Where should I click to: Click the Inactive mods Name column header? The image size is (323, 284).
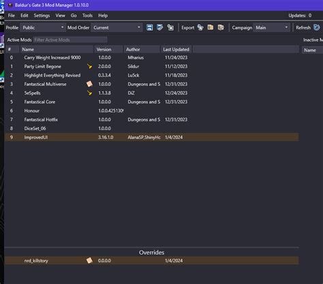[x=312, y=50]
